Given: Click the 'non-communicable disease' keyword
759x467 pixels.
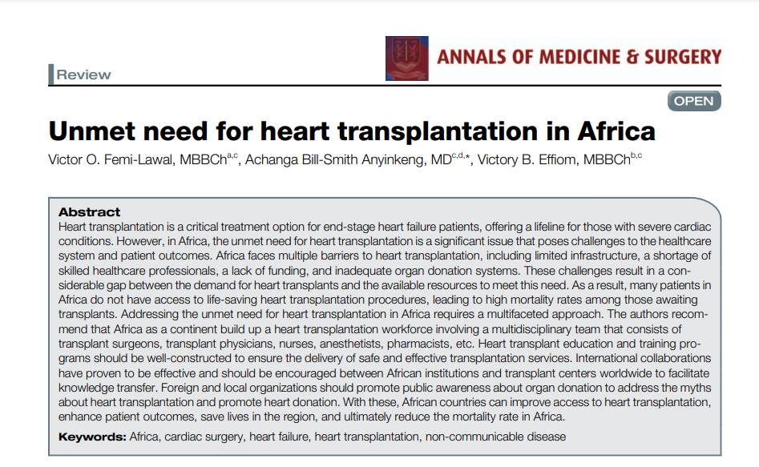Looking at the screenshot, I should (496, 437).
